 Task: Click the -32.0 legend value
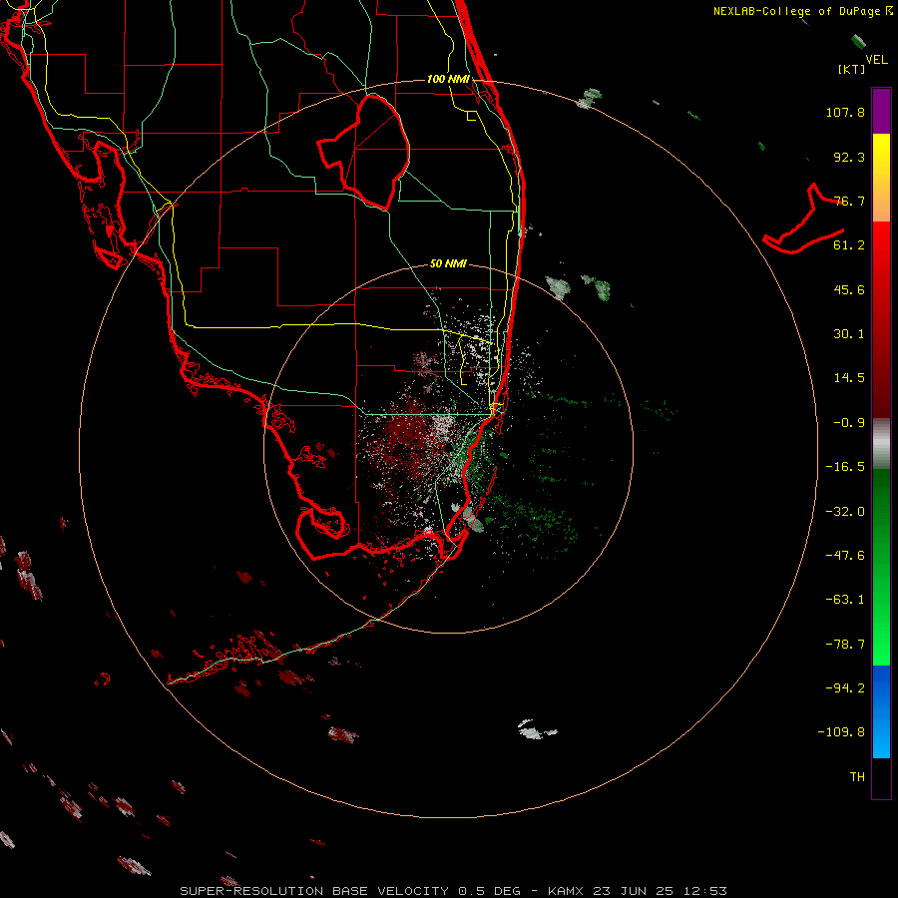(x=845, y=512)
